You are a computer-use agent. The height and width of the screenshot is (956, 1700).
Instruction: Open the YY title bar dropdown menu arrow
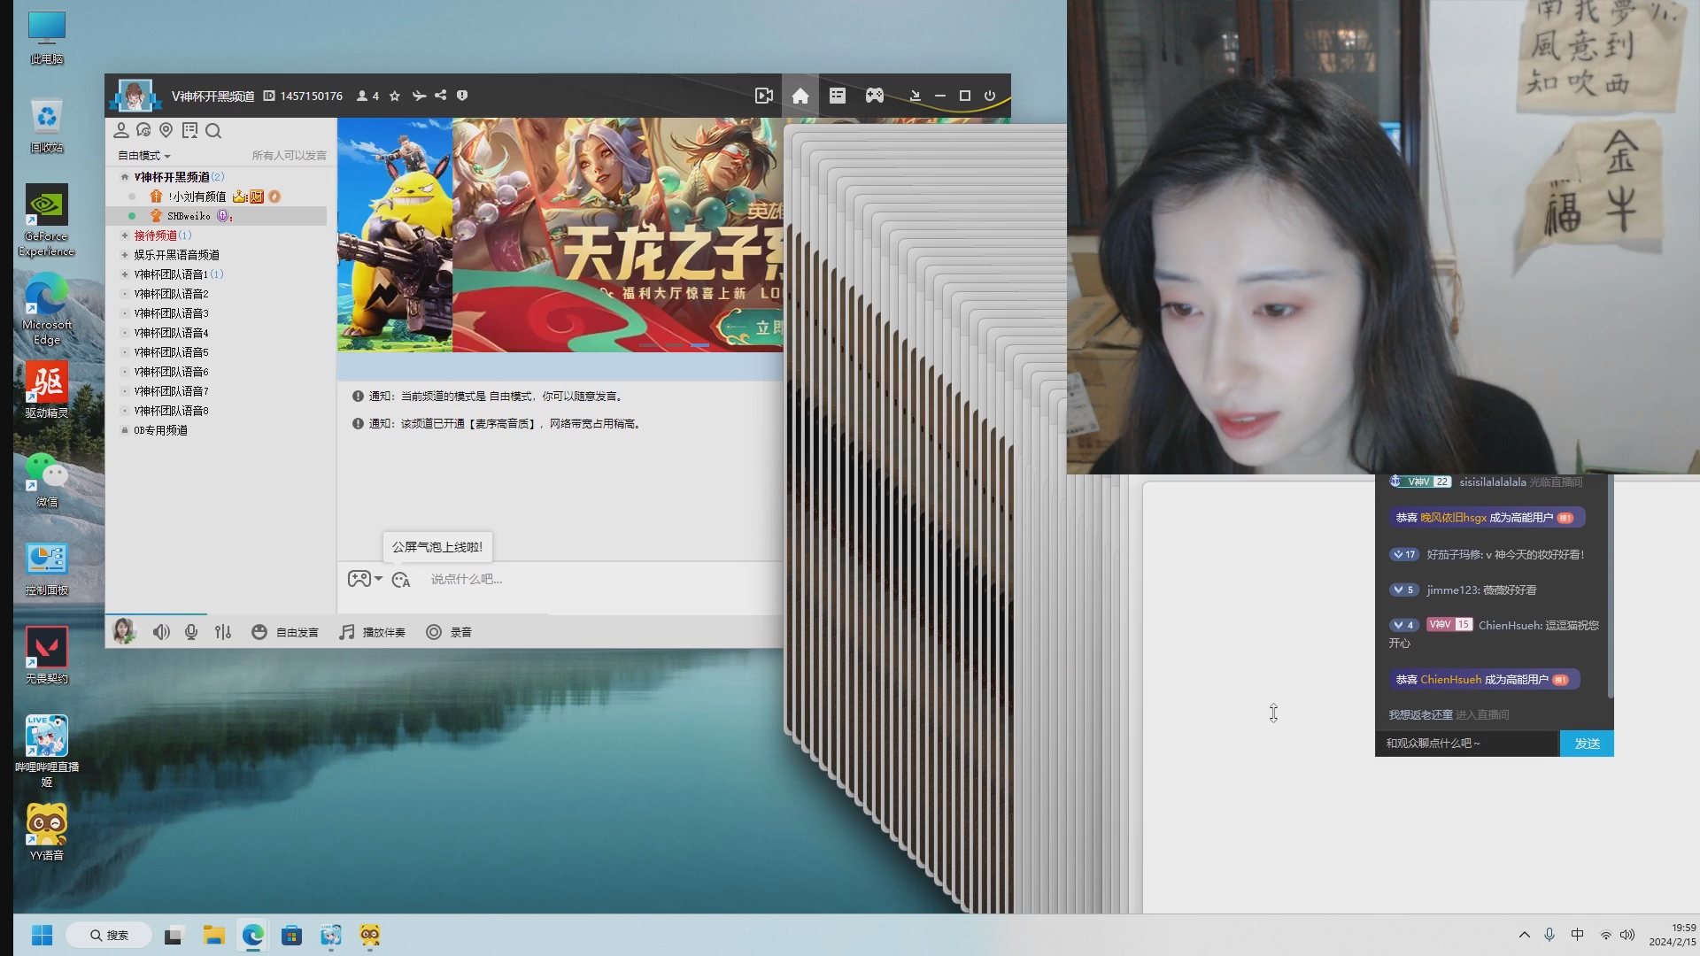(x=915, y=96)
